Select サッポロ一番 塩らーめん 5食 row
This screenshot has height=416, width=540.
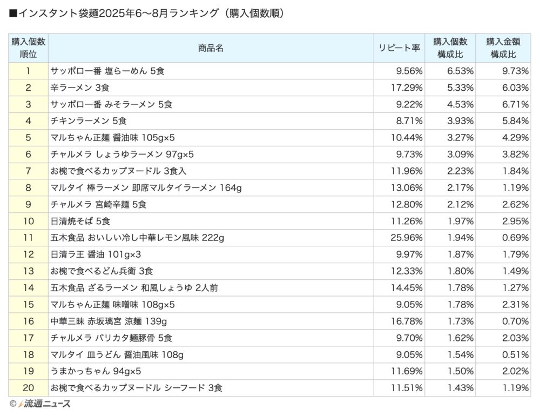pyautogui.click(x=269, y=71)
